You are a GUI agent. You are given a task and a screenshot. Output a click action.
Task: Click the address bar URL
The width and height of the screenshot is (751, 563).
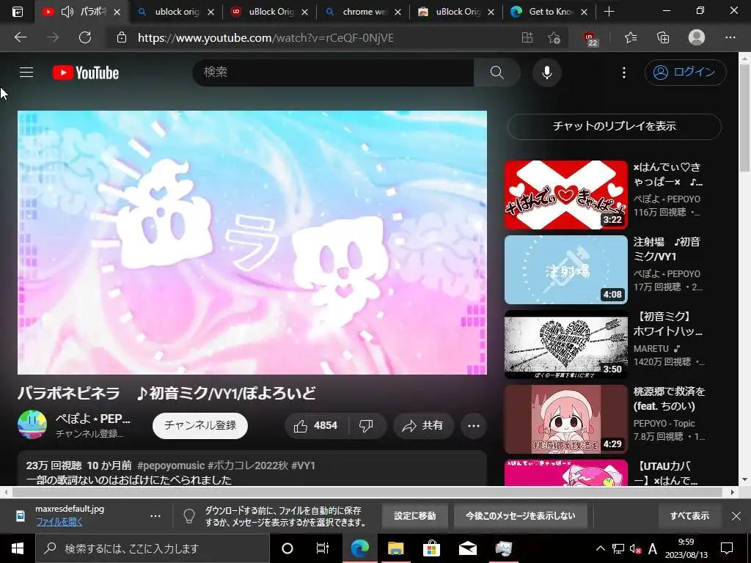(x=265, y=38)
